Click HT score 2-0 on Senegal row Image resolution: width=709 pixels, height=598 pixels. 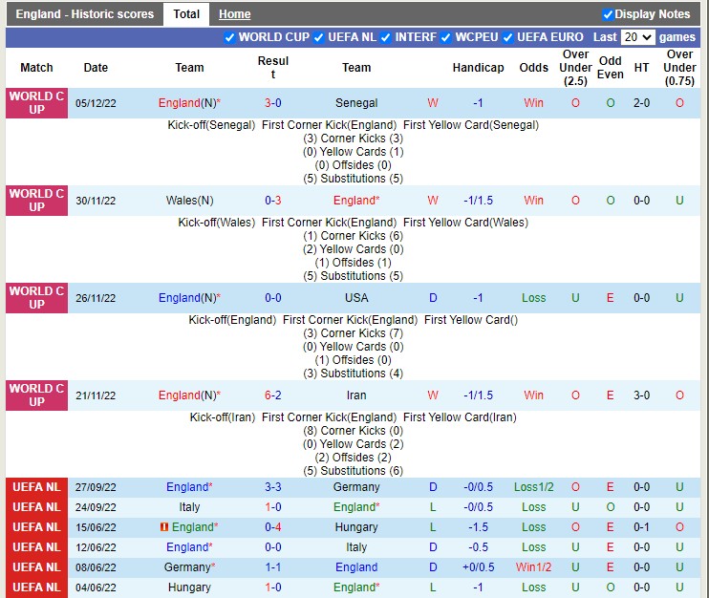641,103
